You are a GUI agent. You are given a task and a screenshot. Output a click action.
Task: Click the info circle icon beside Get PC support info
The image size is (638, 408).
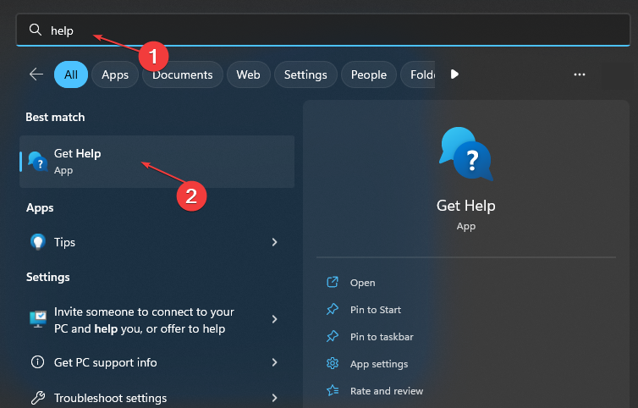[x=38, y=362]
